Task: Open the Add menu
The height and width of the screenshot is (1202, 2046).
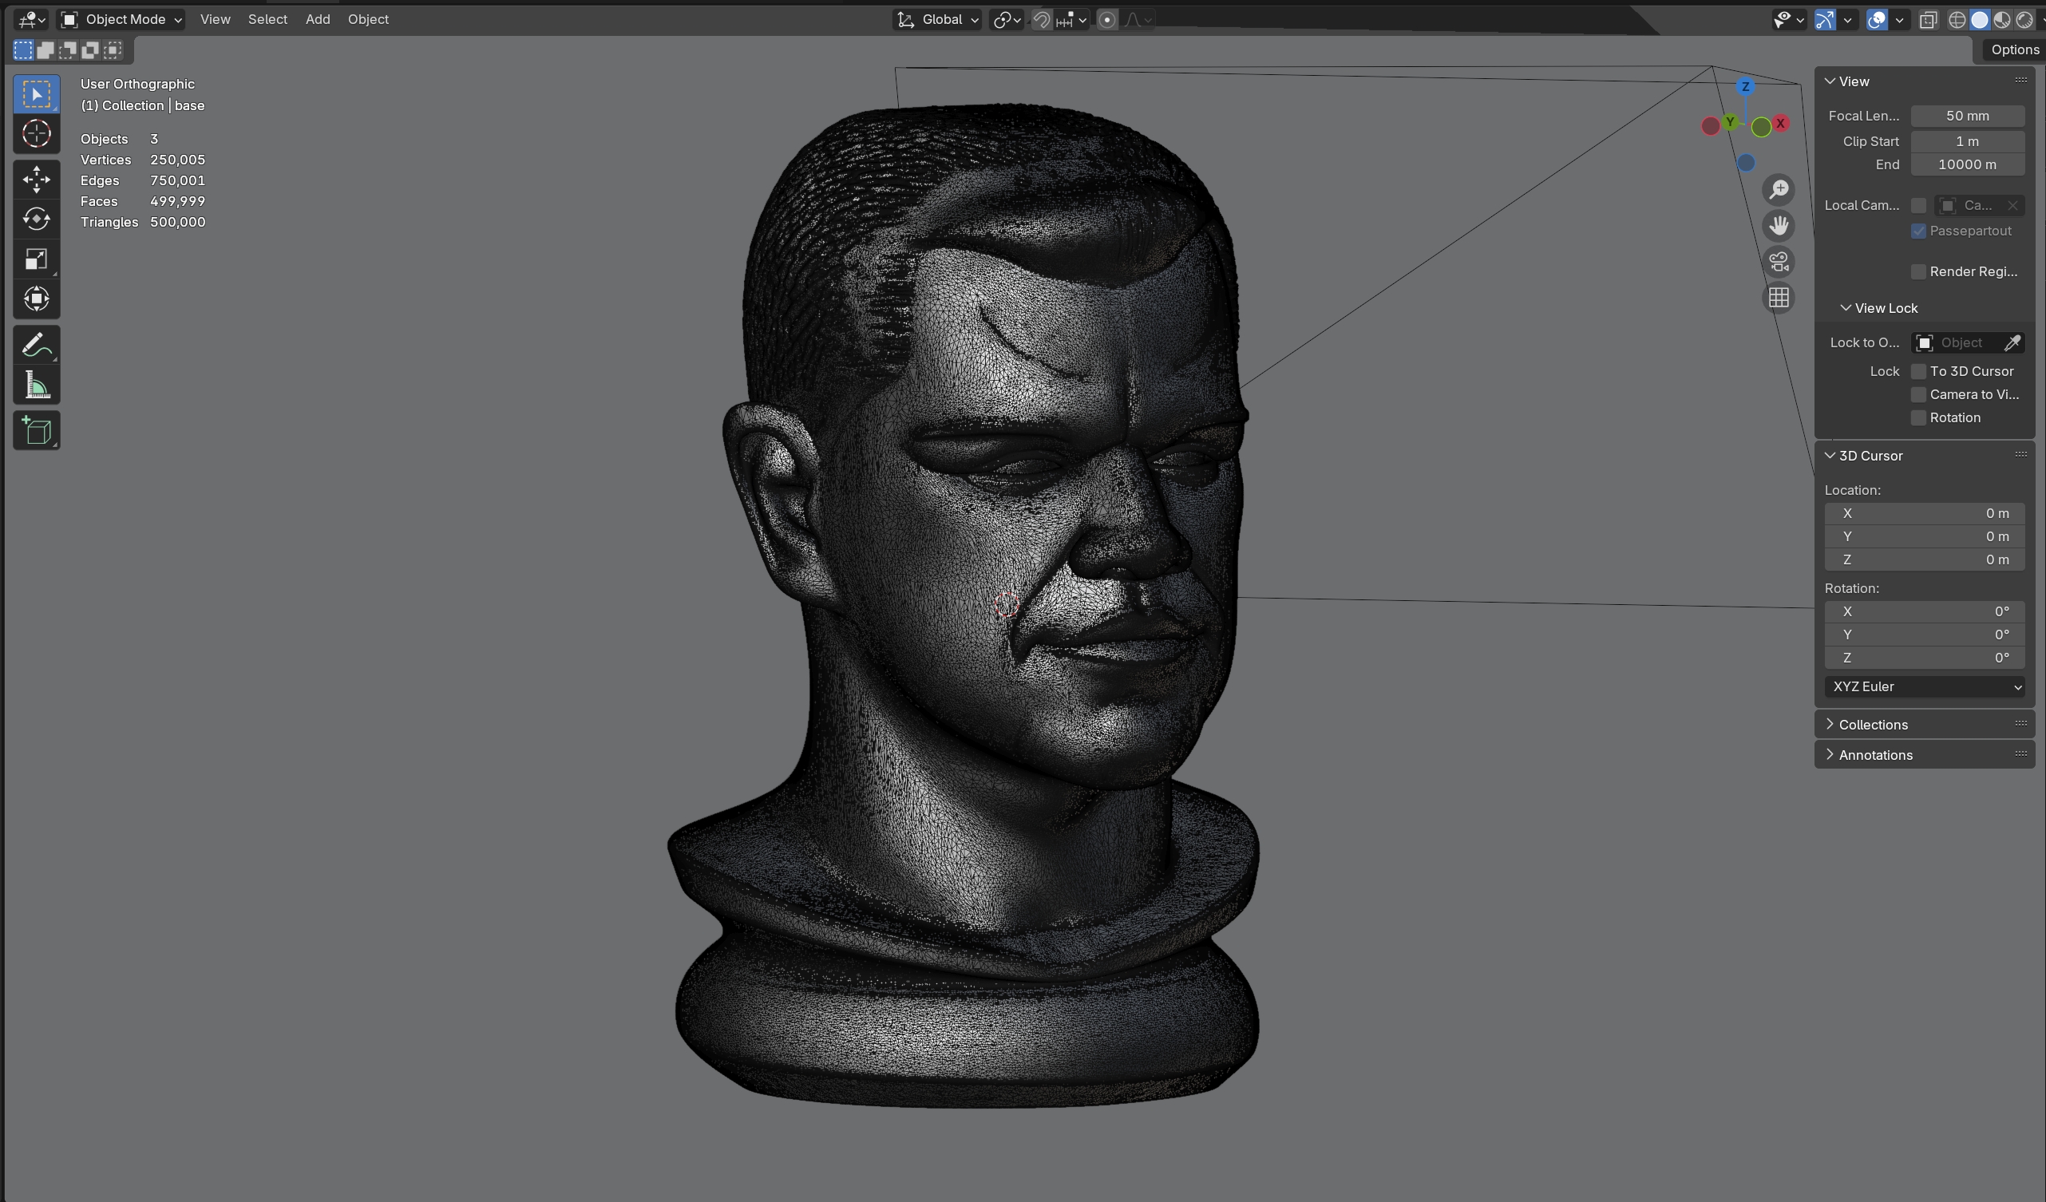Action: pos(318,19)
